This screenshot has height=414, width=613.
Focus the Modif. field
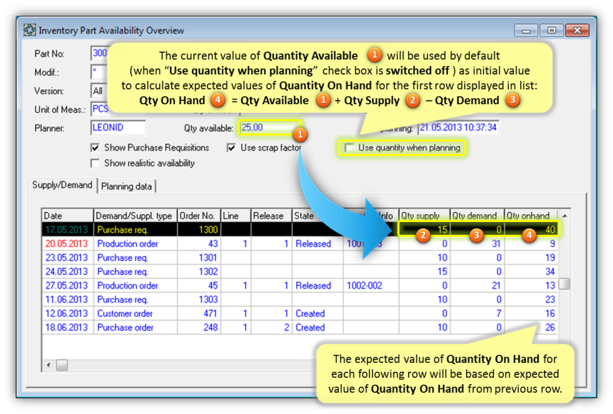tap(99, 72)
